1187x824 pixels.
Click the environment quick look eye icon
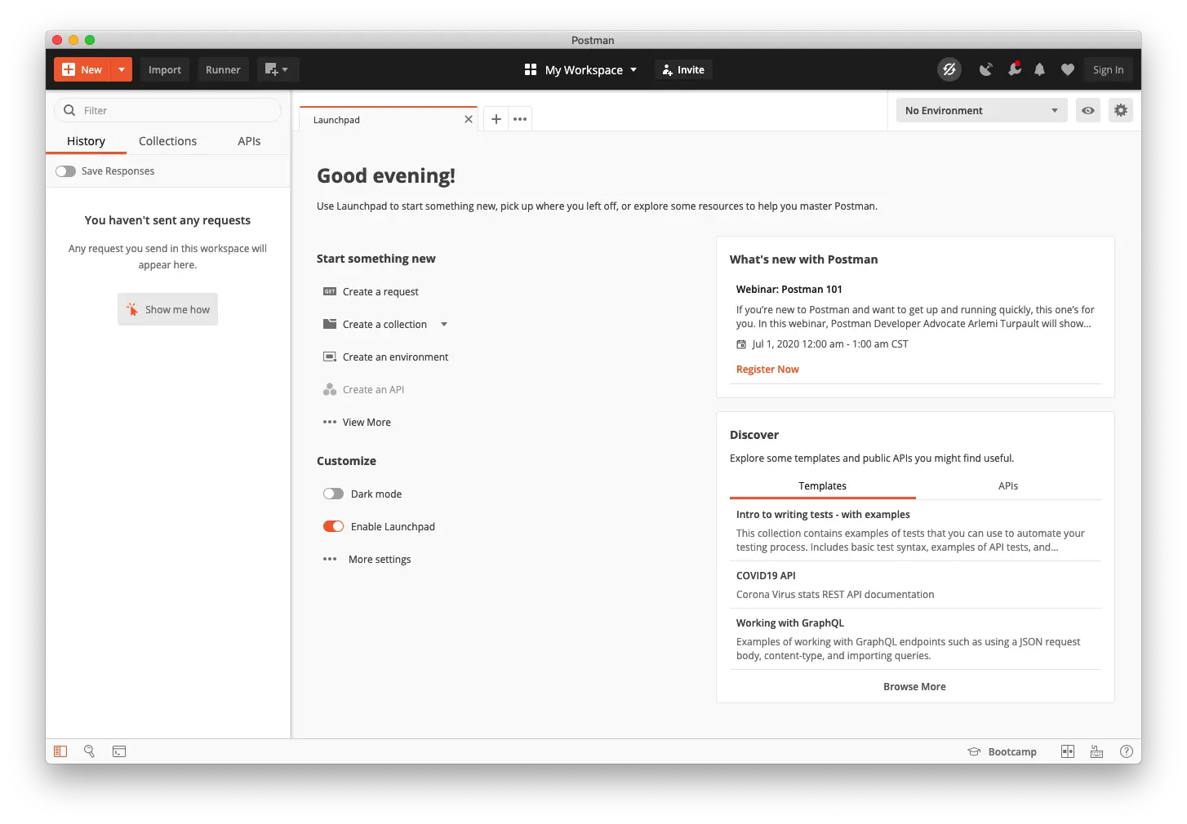point(1088,110)
